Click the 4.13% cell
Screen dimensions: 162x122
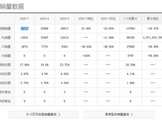(x=131, y=74)
